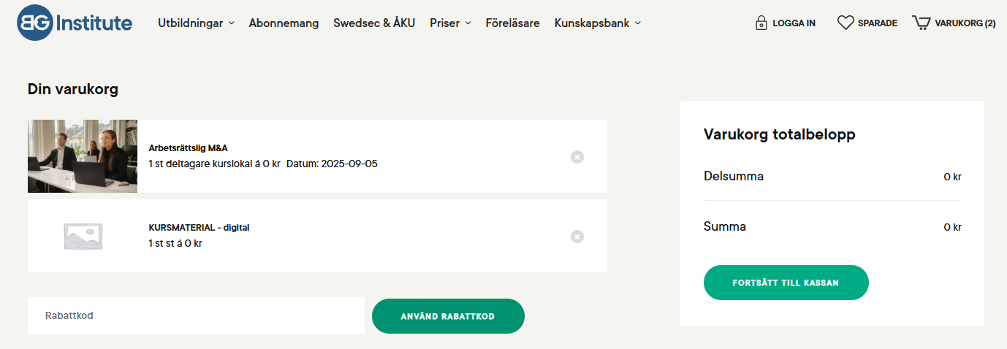Expand the Kunskapsbank dropdown menu
The width and height of the screenshot is (1007, 349).
pos(597,23)
